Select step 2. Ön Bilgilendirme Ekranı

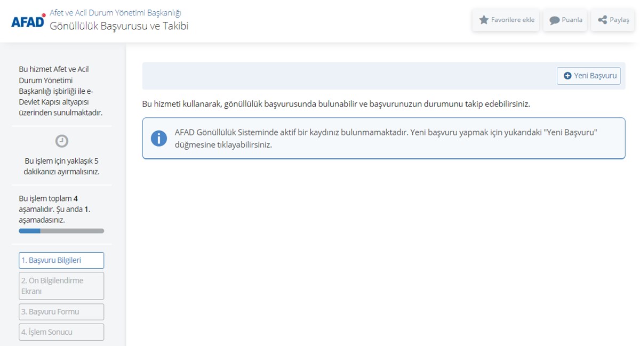tap(61, 286)
